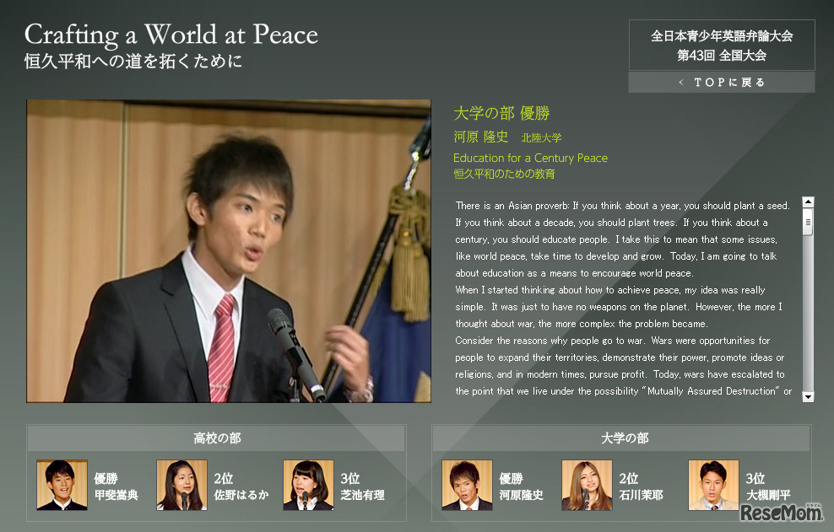Select thumbnail of 大槻剛平

tap(714, 486)
